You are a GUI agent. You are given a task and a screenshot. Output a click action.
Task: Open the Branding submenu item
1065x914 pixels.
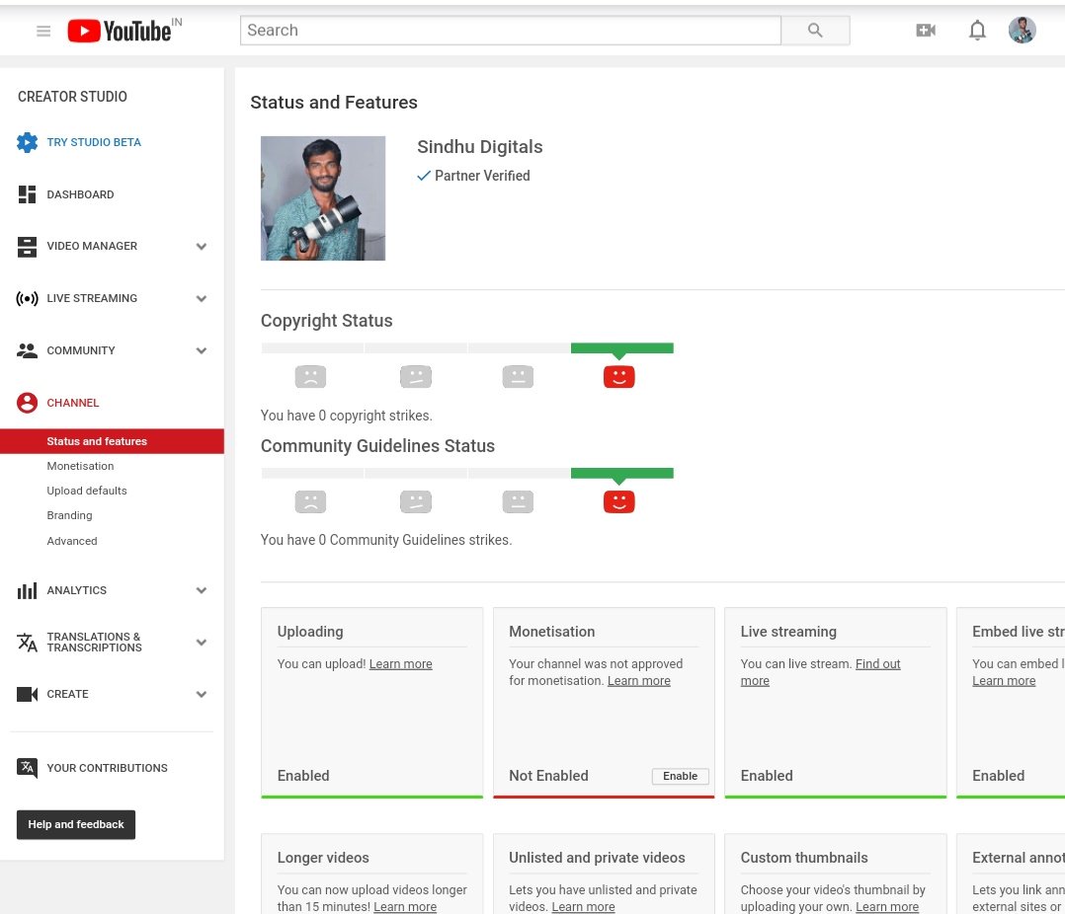(x=69, y=515)
